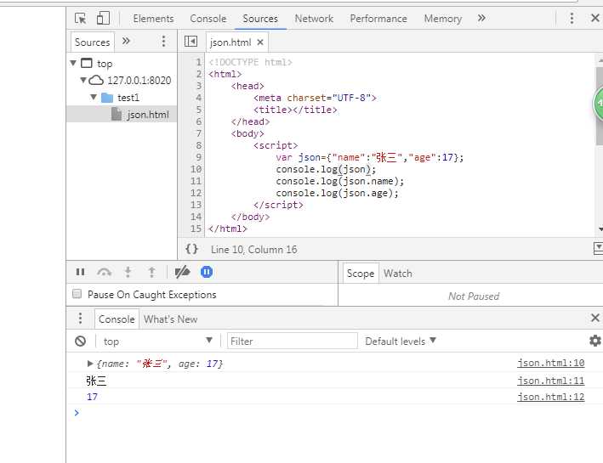Open the DevTools customize menu (three dots)
The width and height of the screenshot is (603, 463).
click(x=572, y=18)
